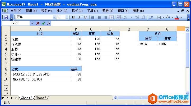Go to next sheet tab arrow
The width and height of the screenshot is (191, 106).
(12, 98)
